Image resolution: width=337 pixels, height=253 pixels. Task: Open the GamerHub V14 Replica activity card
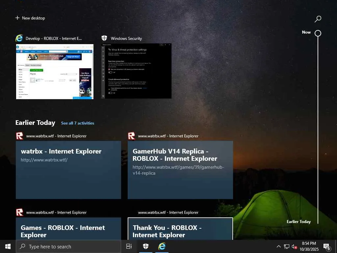coord(180,170)
